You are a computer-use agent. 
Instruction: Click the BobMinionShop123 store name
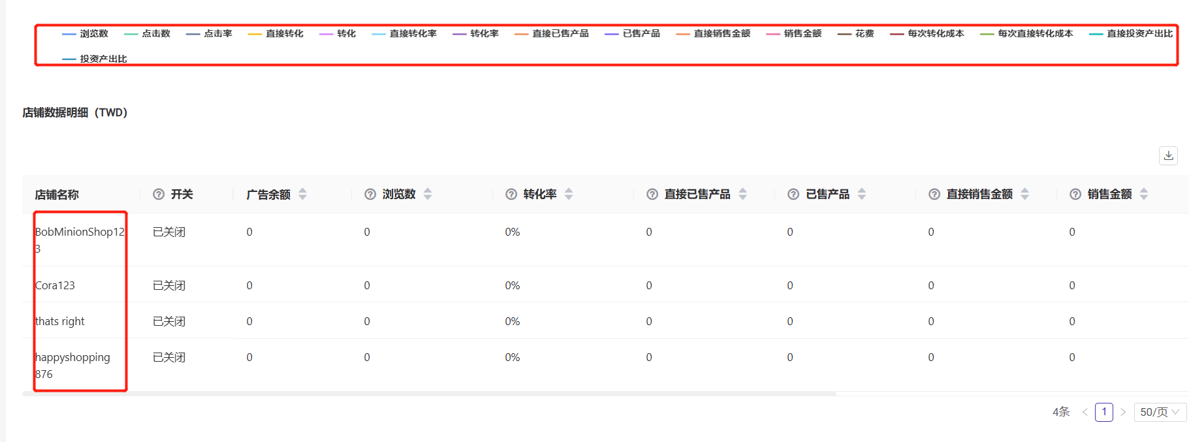pos(79,232)
